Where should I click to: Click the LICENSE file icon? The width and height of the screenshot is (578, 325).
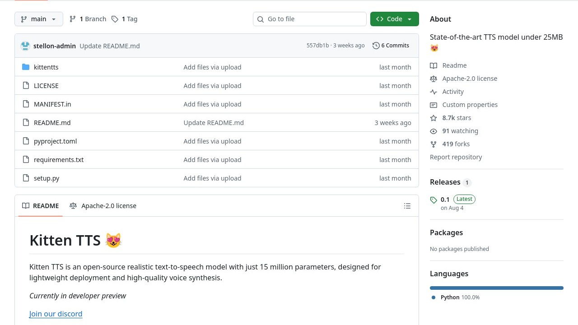[26, 86]
